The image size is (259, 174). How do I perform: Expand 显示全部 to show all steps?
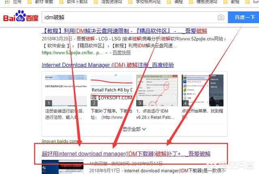click(x=134, y=129)
